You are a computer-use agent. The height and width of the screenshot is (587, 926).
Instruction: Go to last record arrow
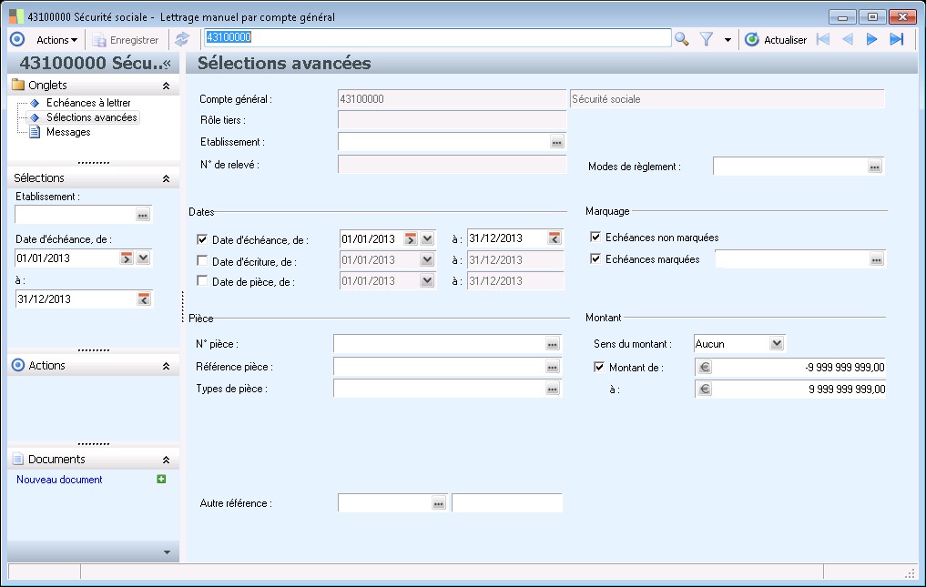coord(897,39)
